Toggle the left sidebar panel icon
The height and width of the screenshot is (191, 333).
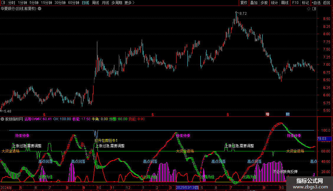(x=3, y=3)
